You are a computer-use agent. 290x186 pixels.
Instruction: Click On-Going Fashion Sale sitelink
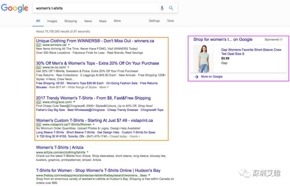click(122, 83)
